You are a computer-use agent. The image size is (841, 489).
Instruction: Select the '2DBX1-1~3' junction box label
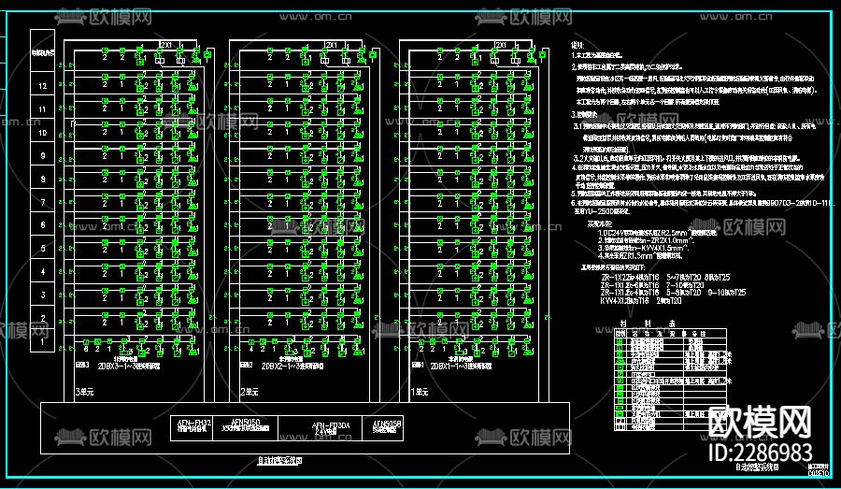[462, 366]
